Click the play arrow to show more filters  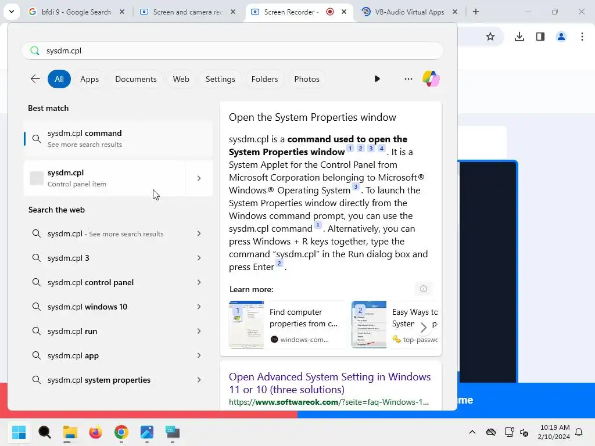[377, 79]
